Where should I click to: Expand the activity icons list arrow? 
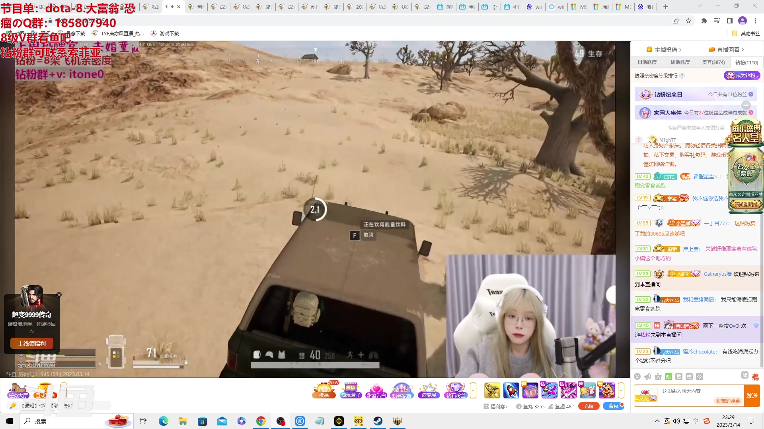(473, 390)
